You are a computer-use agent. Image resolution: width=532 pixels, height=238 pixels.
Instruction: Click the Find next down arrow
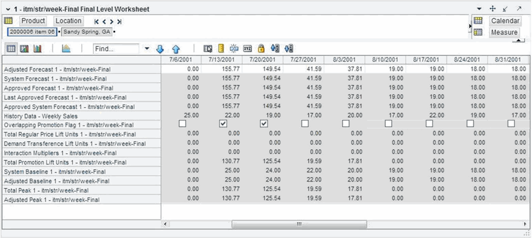point(160,49)
